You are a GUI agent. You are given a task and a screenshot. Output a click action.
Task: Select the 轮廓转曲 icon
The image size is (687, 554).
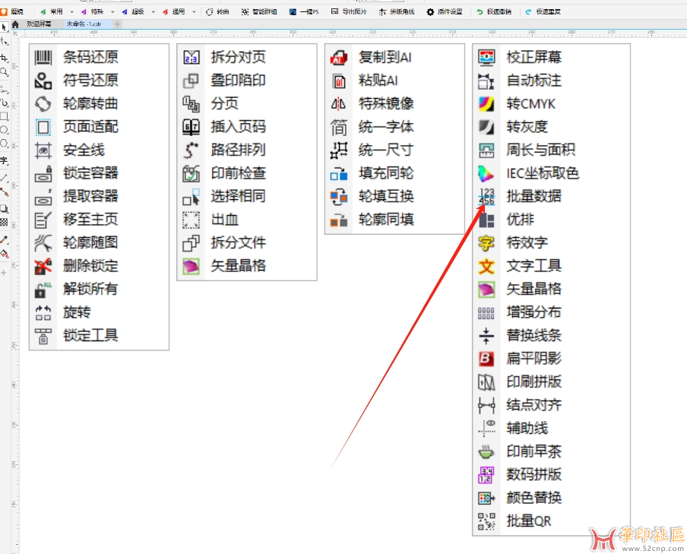(x=43, y=103)
